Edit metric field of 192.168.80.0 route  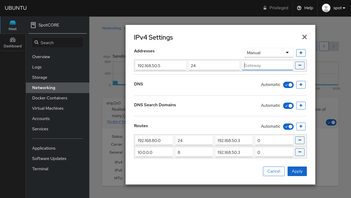coord(274,141)
